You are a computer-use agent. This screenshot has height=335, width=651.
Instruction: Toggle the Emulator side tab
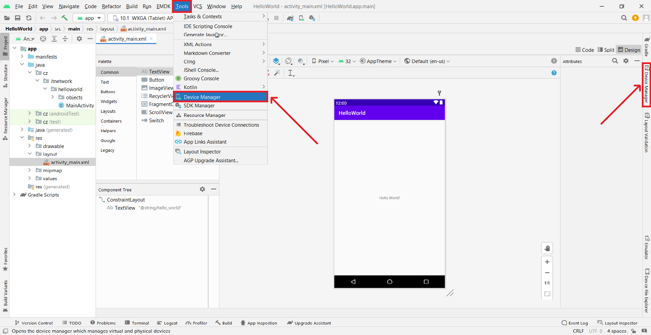click(x=647, y=248)
